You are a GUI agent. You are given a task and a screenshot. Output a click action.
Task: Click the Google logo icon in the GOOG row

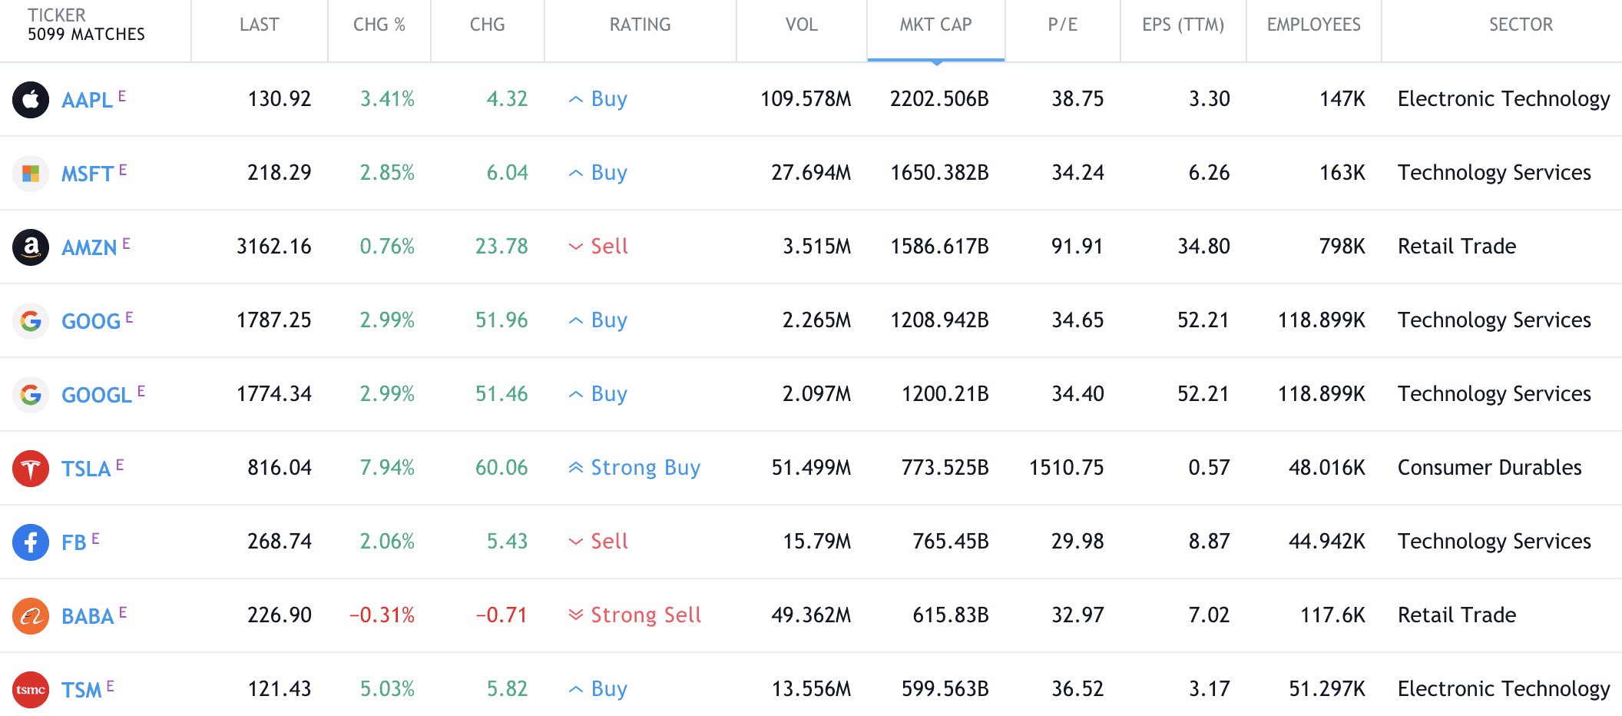[31, 320]
